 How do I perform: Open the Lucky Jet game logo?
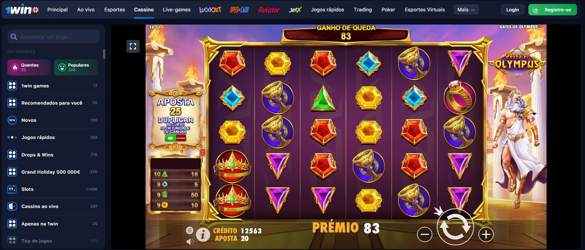pos(210,10)
